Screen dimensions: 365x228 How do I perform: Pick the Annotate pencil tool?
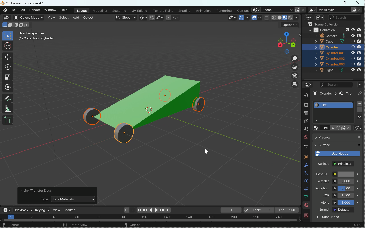pyautogui.click(x=8, y=99)
